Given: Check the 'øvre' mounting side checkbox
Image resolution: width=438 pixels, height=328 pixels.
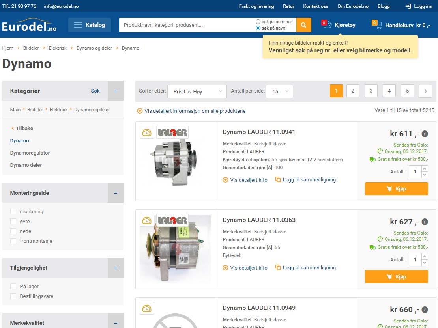Looking at the screenshot, I should 13,221.
